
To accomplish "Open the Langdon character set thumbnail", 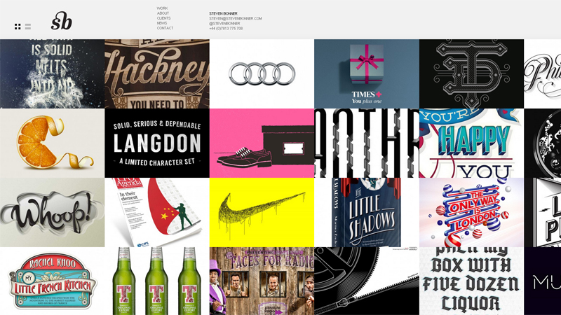I will pos(157,143).
